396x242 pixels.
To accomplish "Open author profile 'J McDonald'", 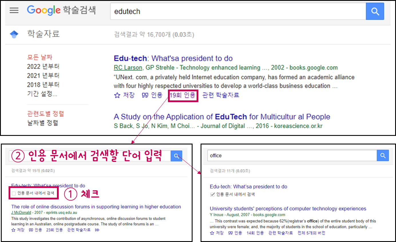I will 21,213.
